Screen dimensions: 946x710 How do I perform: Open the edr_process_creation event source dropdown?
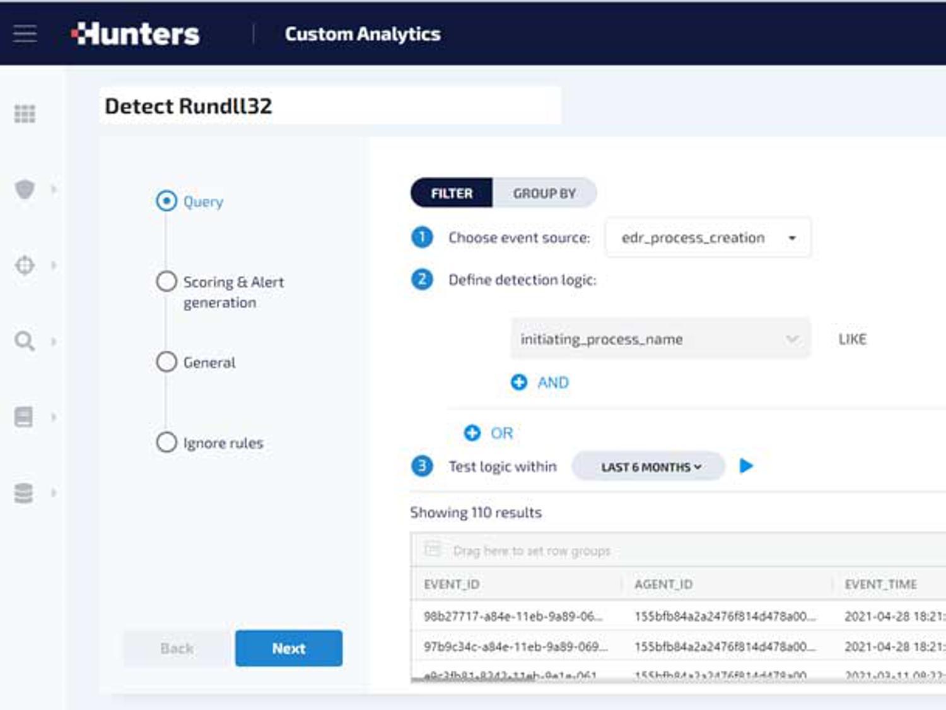pos(708,238)
